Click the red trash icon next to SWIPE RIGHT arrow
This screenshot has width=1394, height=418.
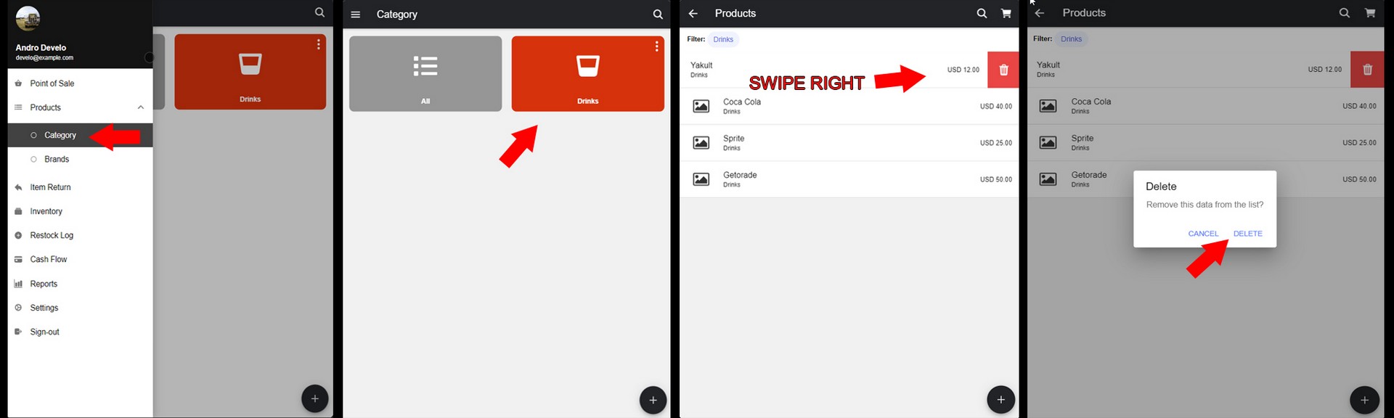pos(1003,70)
